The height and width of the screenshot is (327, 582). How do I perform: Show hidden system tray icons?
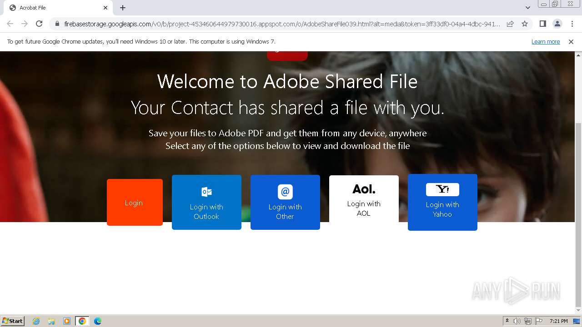(507, 321)
